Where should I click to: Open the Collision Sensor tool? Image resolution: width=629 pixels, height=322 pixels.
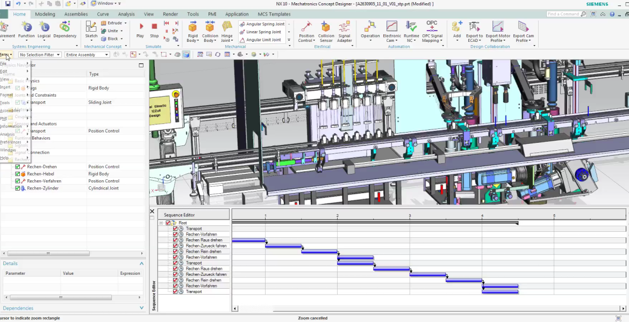pos(326,31)
